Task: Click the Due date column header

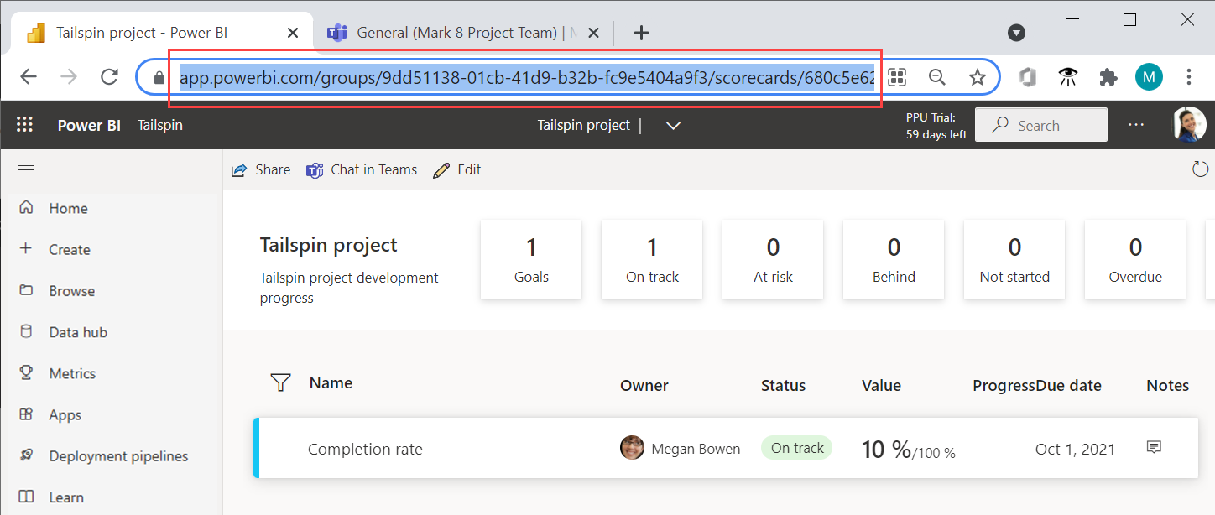Action: [x=1069, y=386]
